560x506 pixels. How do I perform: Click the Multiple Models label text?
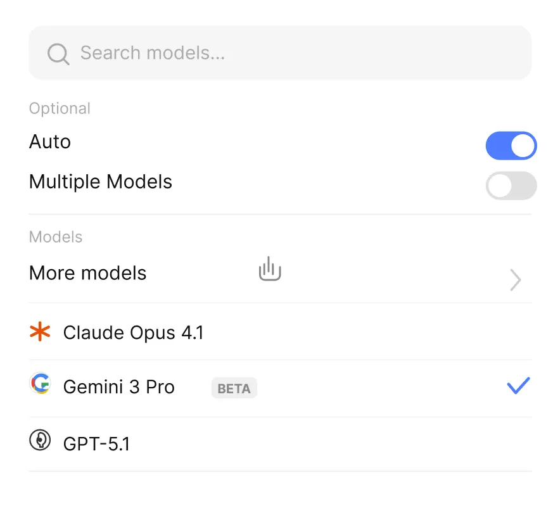pyautogui.click(x=101, y=182)
